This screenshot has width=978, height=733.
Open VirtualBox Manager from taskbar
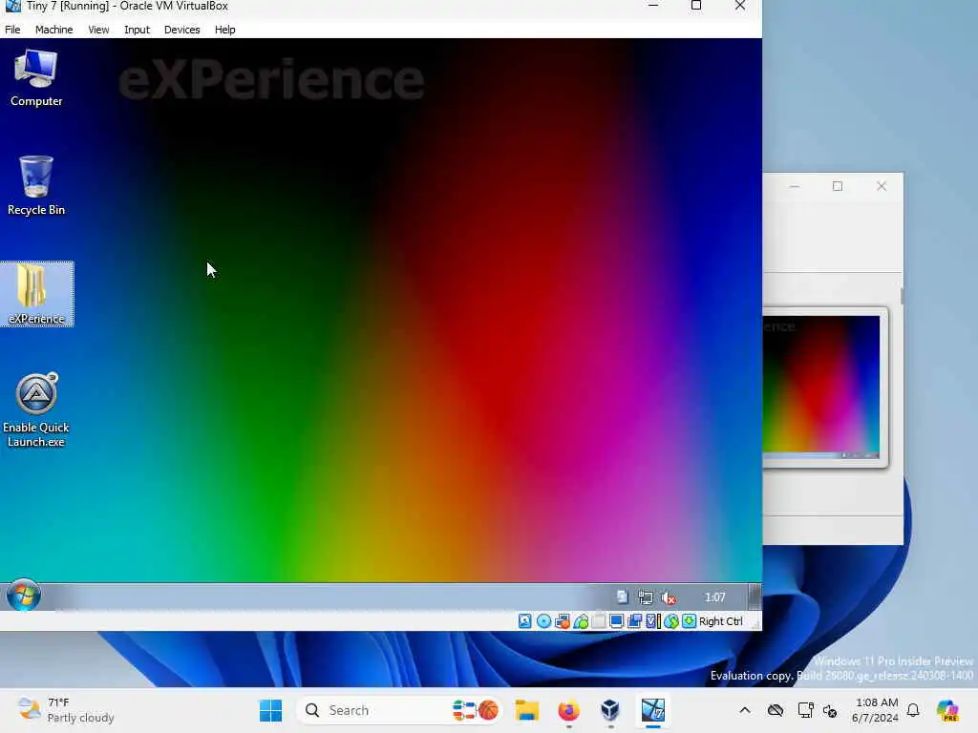click(x=610, y=710)
